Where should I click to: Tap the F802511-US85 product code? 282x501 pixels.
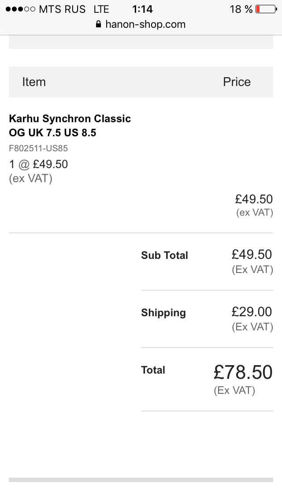click(38, 149)
